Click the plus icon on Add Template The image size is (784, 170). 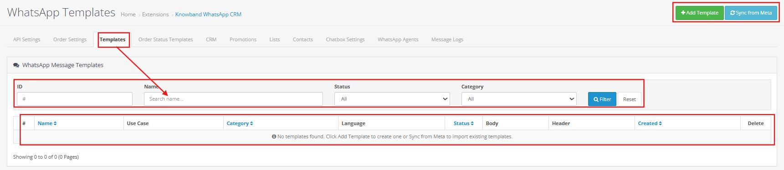pyautogui.click(x=683, y=13)
